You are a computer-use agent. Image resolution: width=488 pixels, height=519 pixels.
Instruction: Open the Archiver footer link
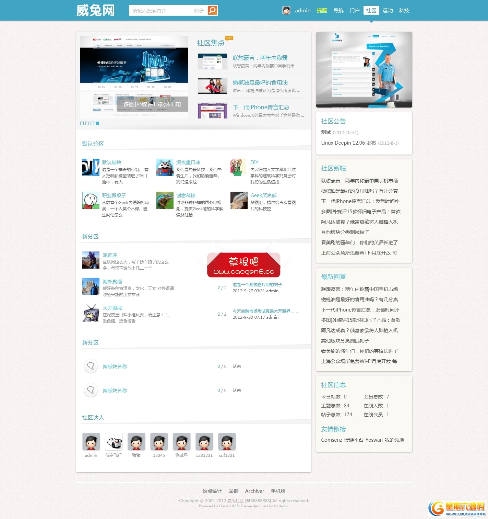(254, 491)
